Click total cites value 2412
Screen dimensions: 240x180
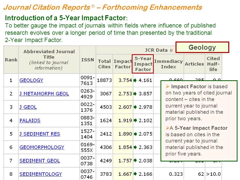pyautogui.click(x=106, y=134)
